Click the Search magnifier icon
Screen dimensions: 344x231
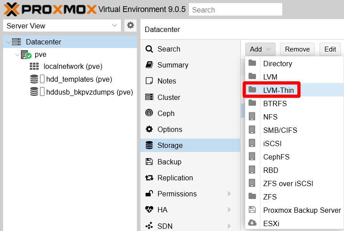(149, 49)
